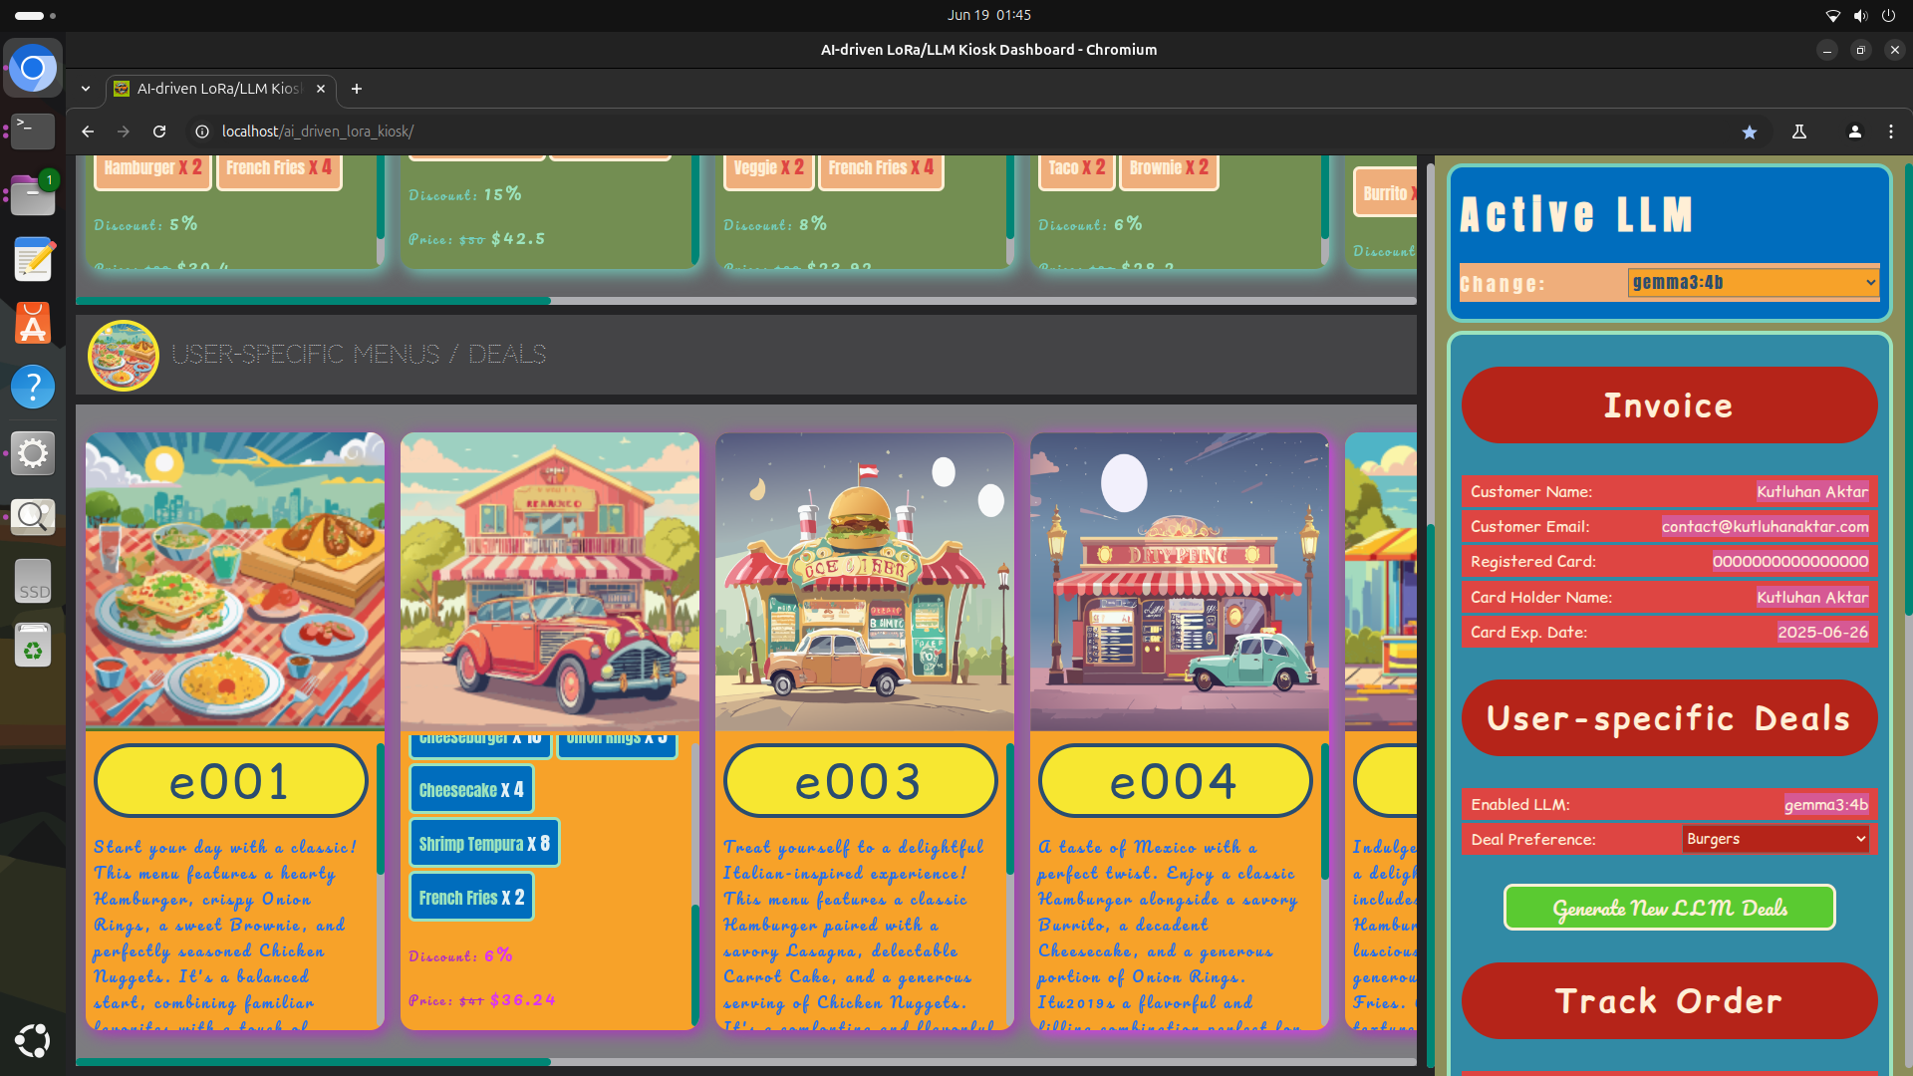Select the e001 menu food thumbnail
This screenshot has height=1076, width=1913.
click(235, 581)
